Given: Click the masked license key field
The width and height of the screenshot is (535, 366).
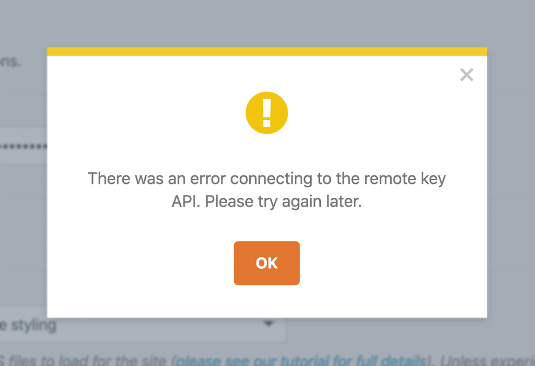Looking at the screenshot, I should point(23,147).
